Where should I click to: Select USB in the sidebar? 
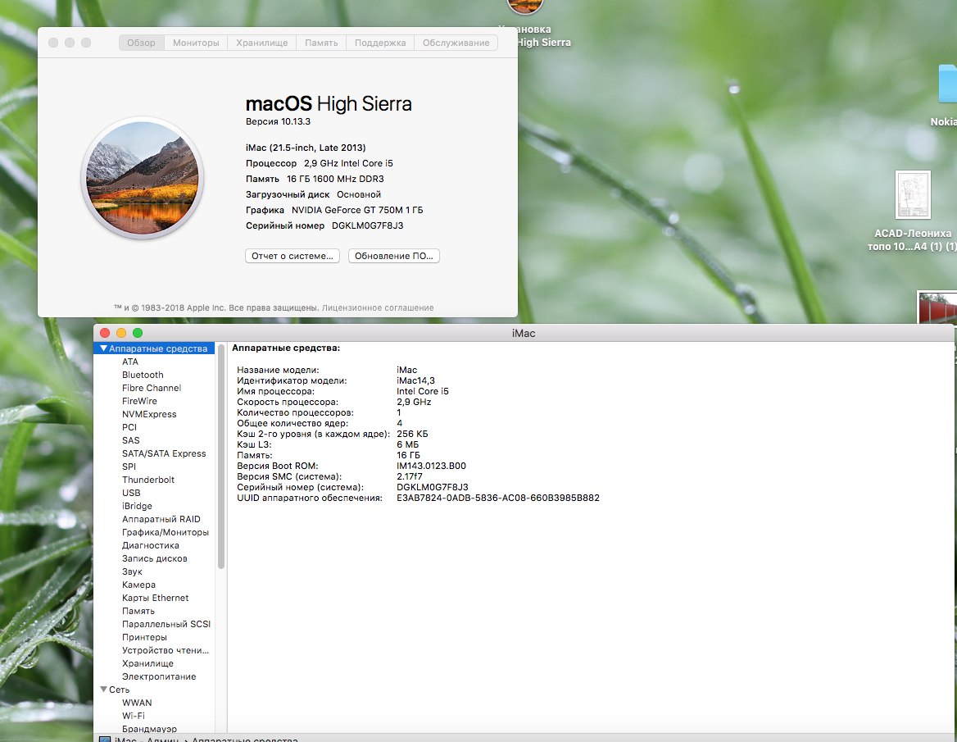click(x=131, y=493)
